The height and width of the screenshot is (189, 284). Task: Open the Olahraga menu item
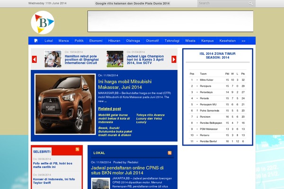[x=133, y=41]
